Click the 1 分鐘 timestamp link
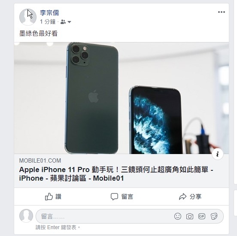This screenshot has width=237, height=236. [x=48, y=22]
